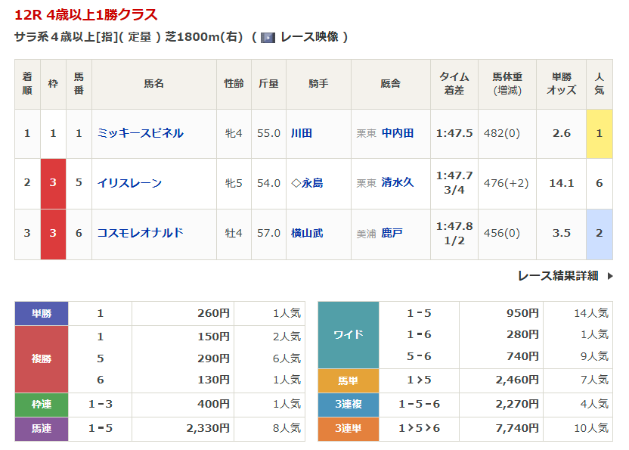This screenshot has height=450, width=629.
Task: Click jockey 永島 name
Action: (311, 183)
